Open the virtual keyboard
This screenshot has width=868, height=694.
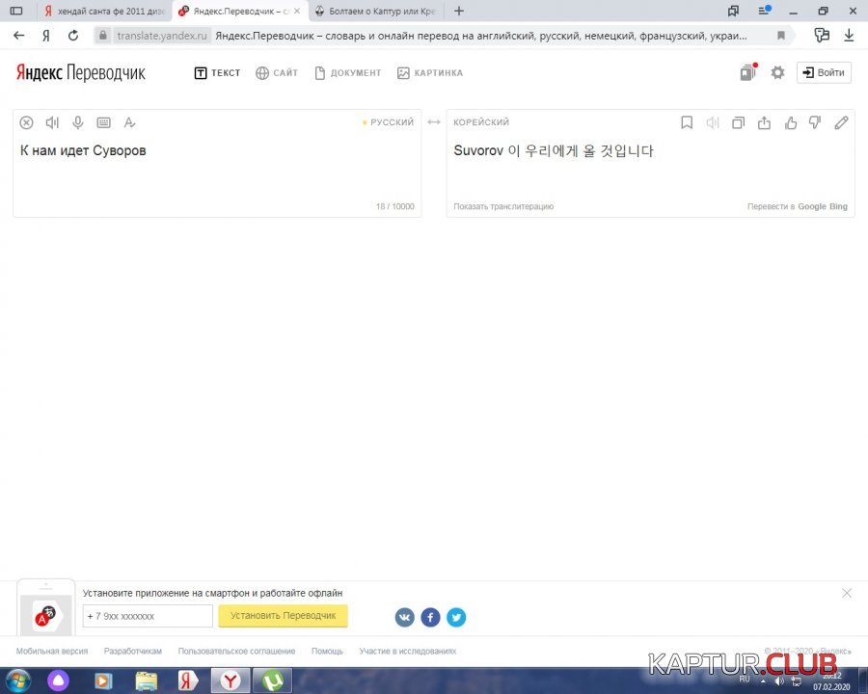(x=104, y=122)
